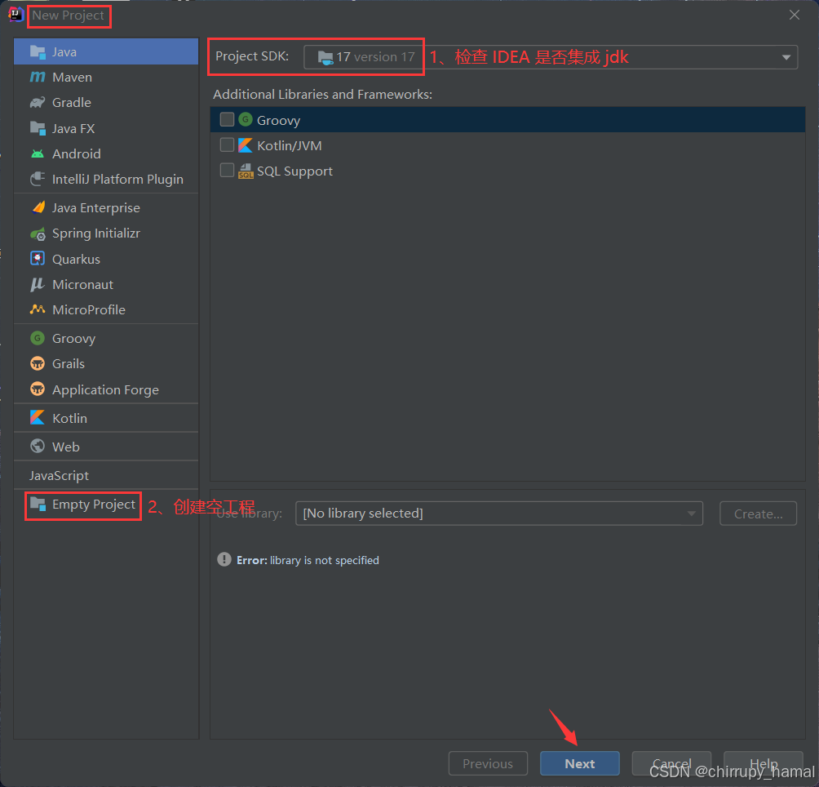Click the MicroProfile label in sidebar
Viewport: 819px width, 787px height.
coord(89,310)
